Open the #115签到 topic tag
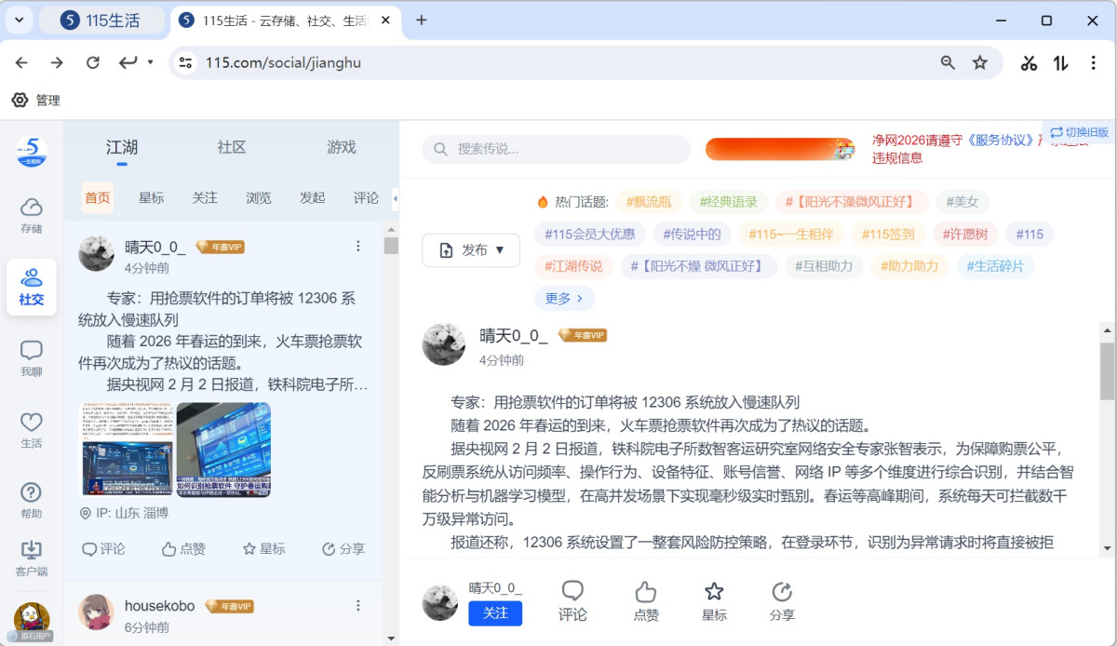The image size is (1117, 646). [x=887, y=234]
